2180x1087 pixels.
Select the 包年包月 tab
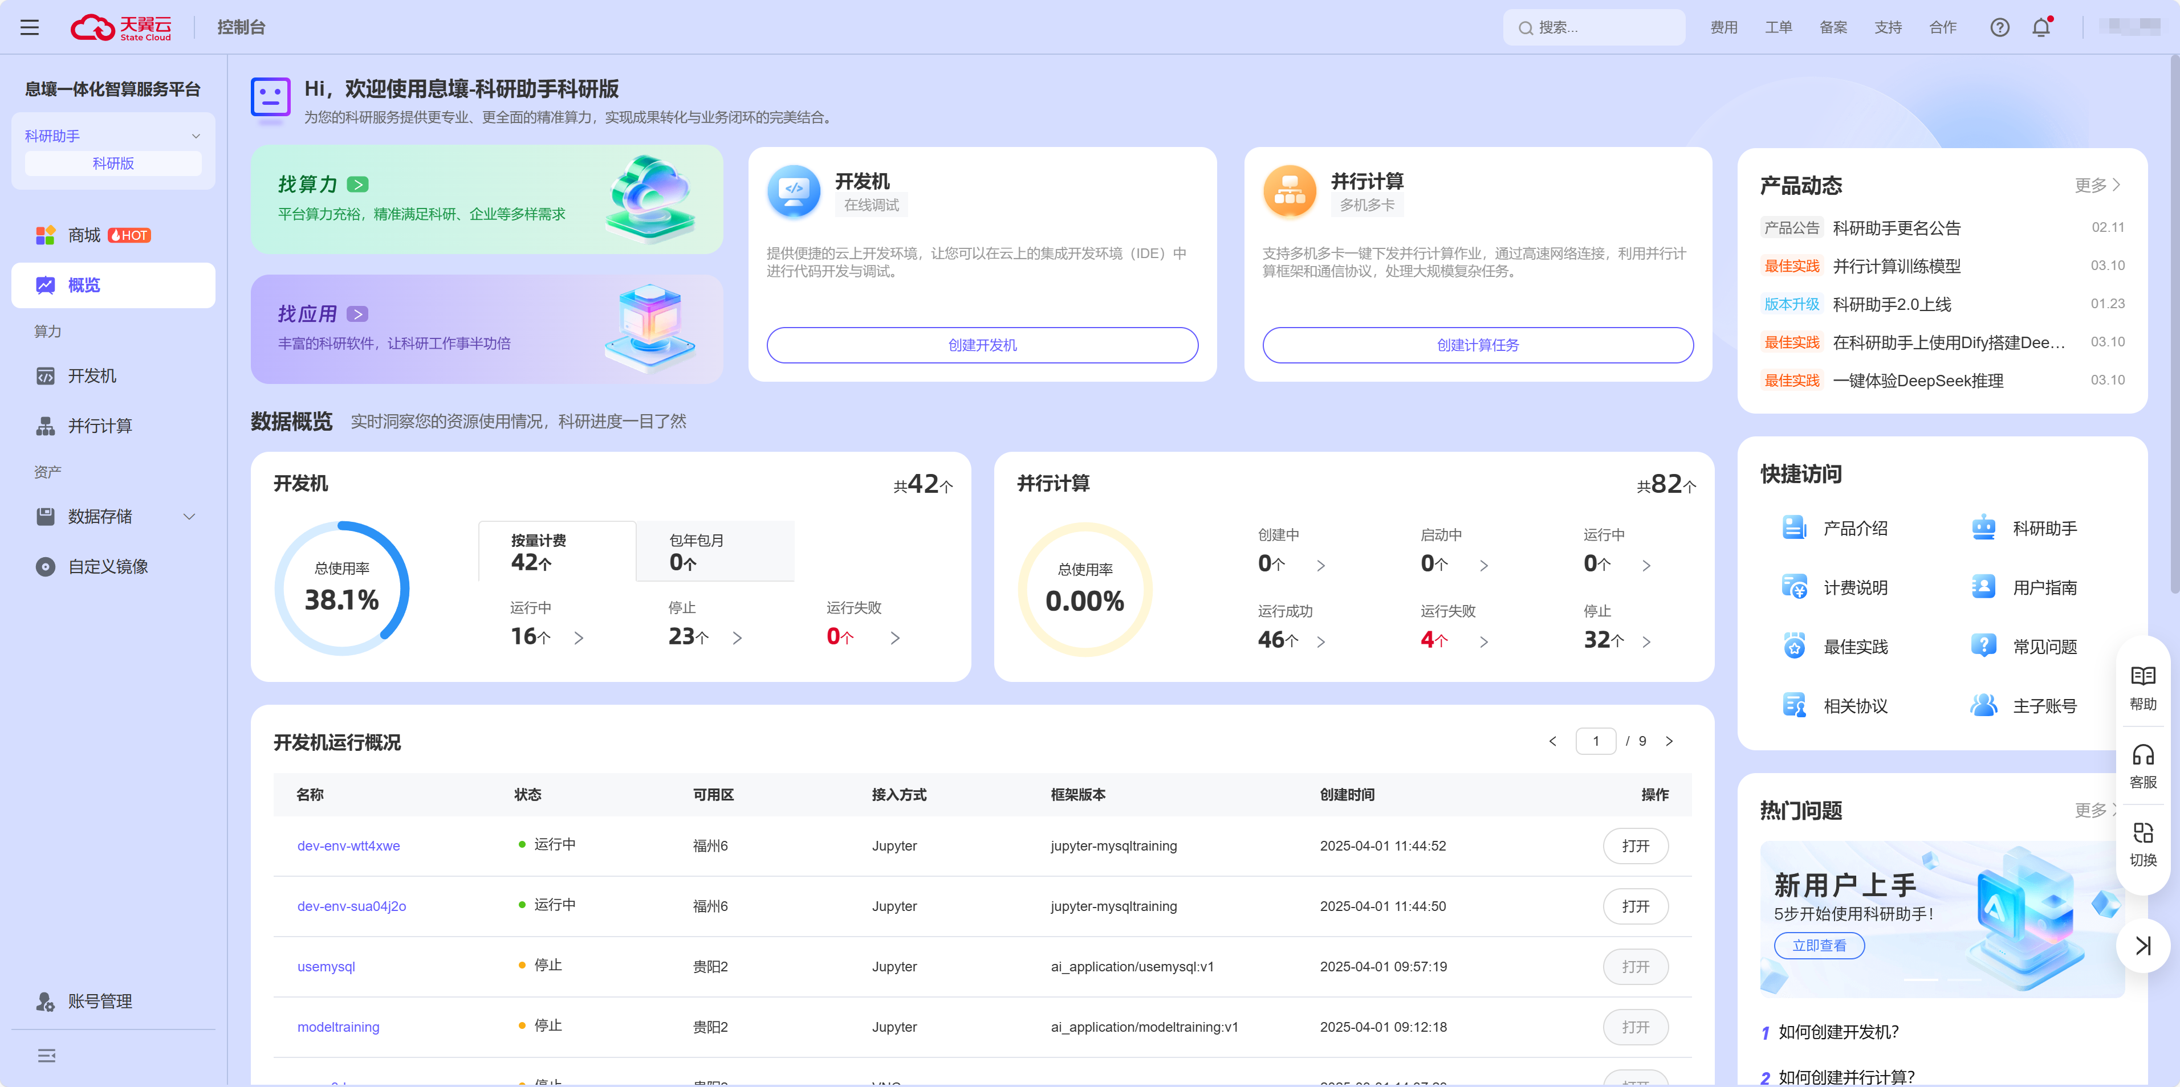point(715,551)
